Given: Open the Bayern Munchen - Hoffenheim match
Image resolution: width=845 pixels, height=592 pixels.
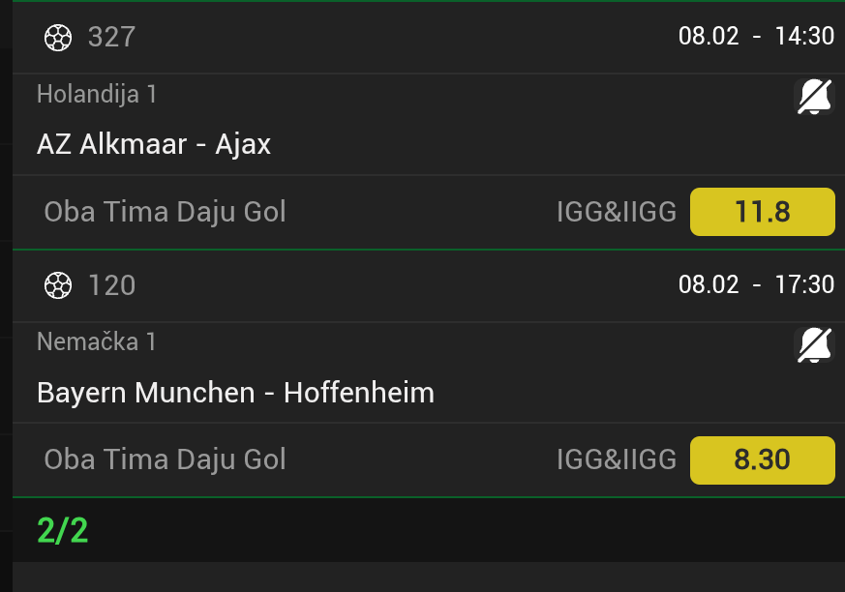Looking at the screenshot, I should (x=235, y=392).
